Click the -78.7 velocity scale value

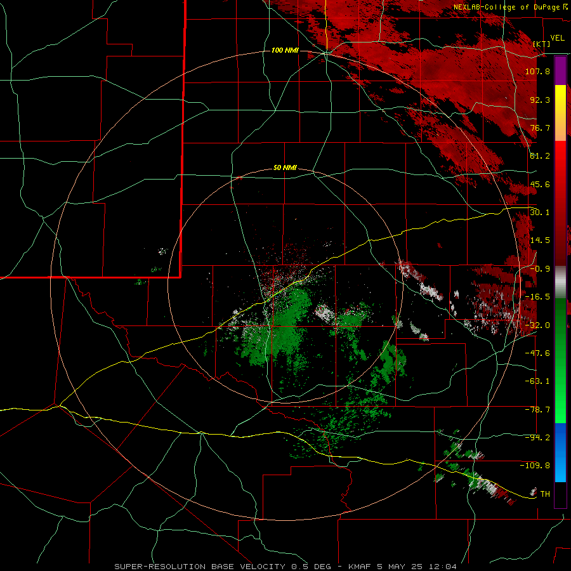click(537, 410)
